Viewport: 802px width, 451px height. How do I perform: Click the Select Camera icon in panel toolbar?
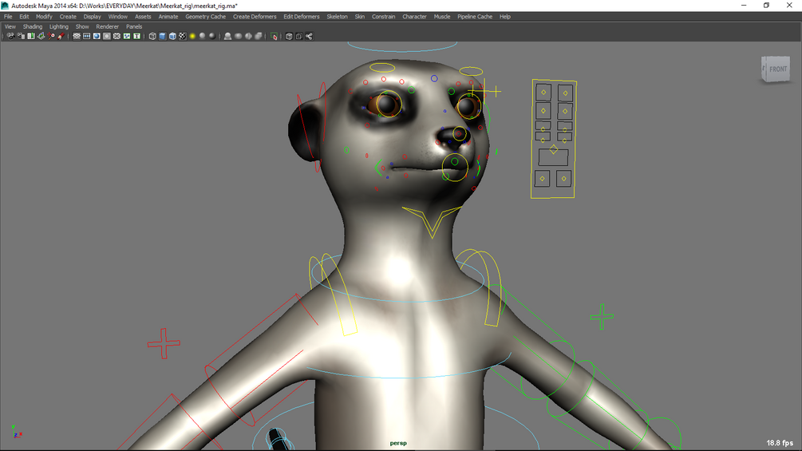[x=10, y=36]
